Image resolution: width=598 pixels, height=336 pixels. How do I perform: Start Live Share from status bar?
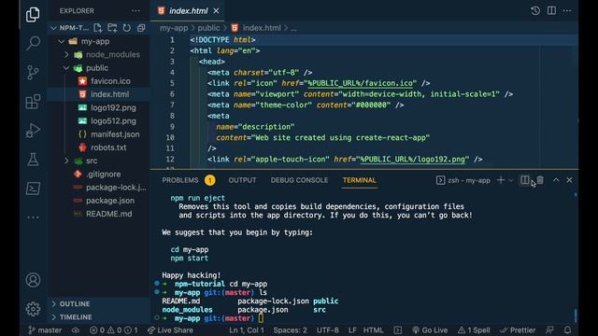click(170, 330)
